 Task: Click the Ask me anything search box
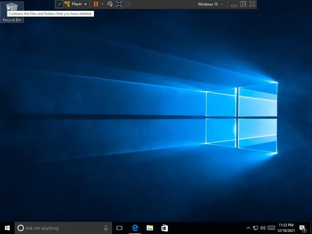[x=63, y=228]
